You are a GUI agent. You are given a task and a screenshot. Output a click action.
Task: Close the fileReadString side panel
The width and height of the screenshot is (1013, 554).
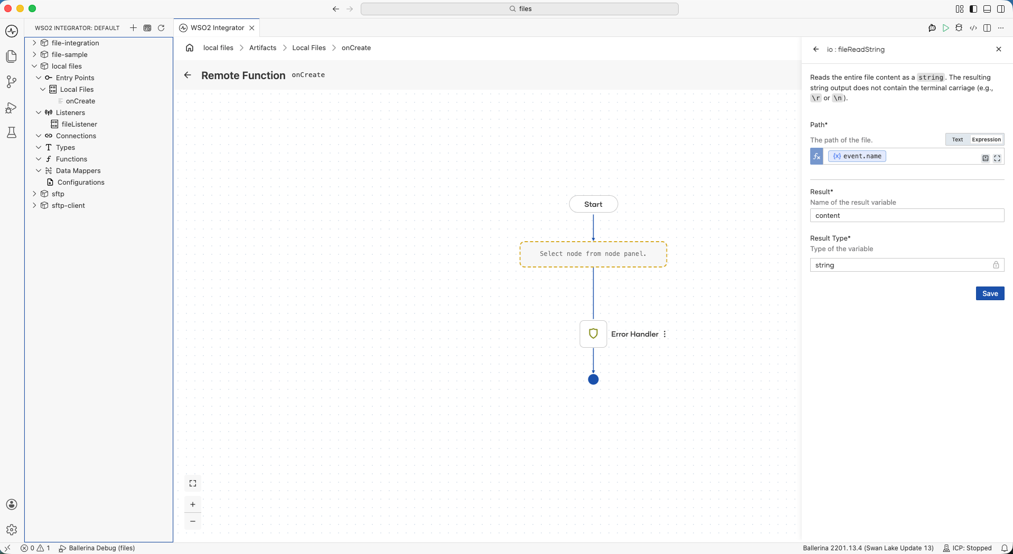[999, 49]
